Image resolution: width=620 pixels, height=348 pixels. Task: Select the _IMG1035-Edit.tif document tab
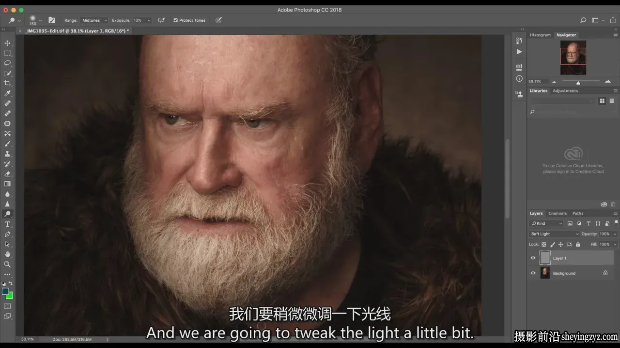point(77,30)
